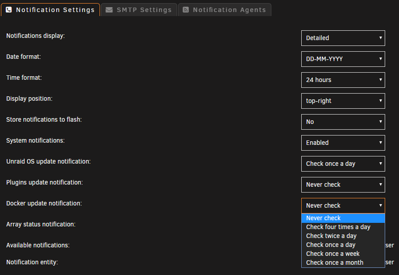Click the Notification entity label
This screenshot has height=275, width=399.
point(32,262)
